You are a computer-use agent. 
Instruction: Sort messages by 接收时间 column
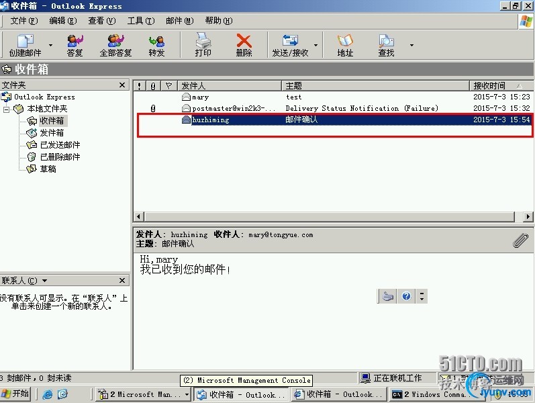pos(501,86)
